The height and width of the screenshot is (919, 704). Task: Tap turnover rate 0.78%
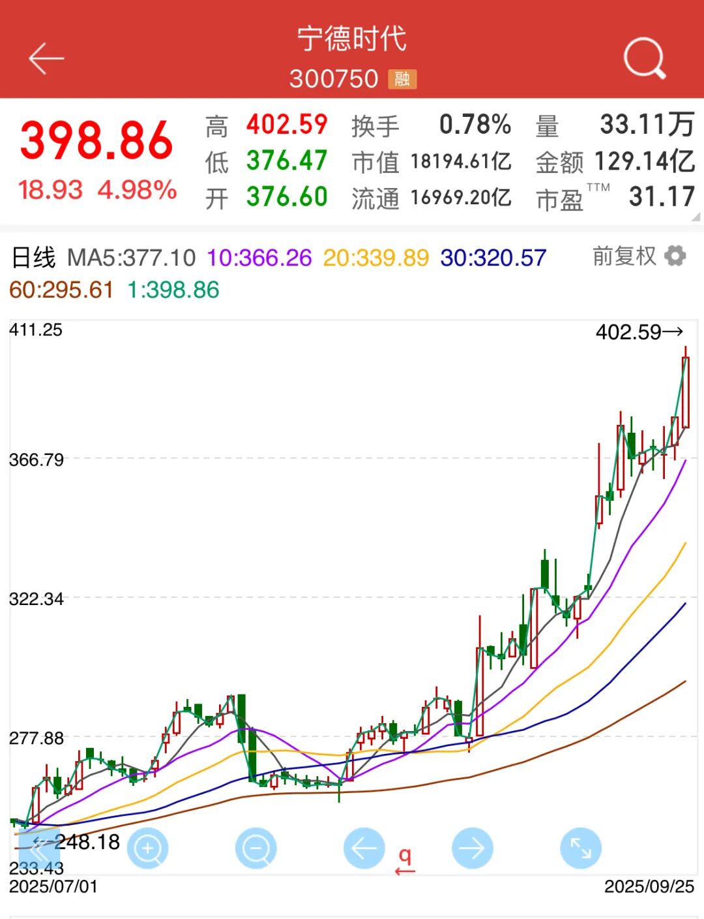coord(475,124)
